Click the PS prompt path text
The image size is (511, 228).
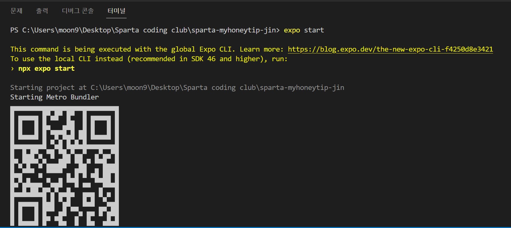point(145,30)
